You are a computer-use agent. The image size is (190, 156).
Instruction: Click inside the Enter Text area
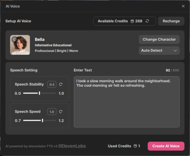[127, 102]
